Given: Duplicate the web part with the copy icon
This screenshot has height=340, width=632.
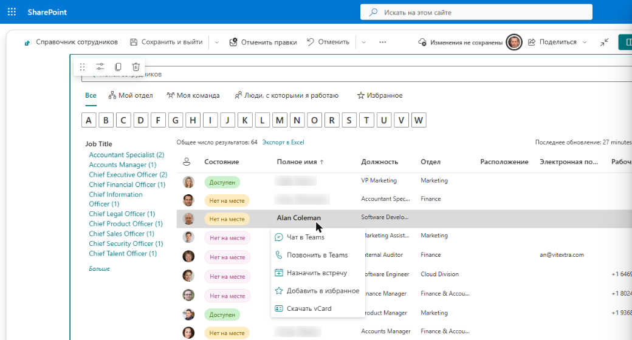Looking at the screenshot, I should pyautogui.click(x=118, y=67).
